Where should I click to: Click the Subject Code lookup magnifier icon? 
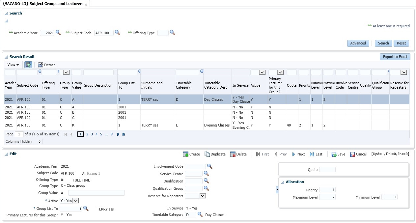click(117, 33)
